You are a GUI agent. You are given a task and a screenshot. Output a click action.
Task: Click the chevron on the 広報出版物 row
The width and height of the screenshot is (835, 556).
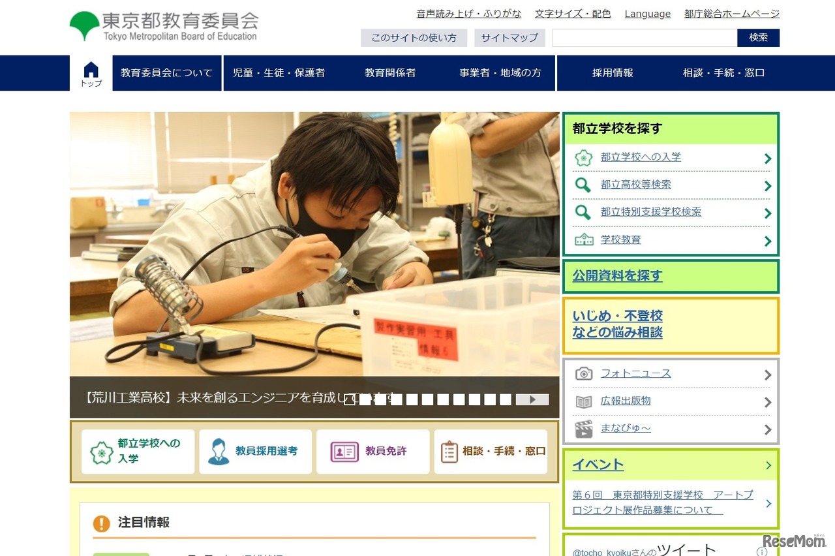pos(768,403)
